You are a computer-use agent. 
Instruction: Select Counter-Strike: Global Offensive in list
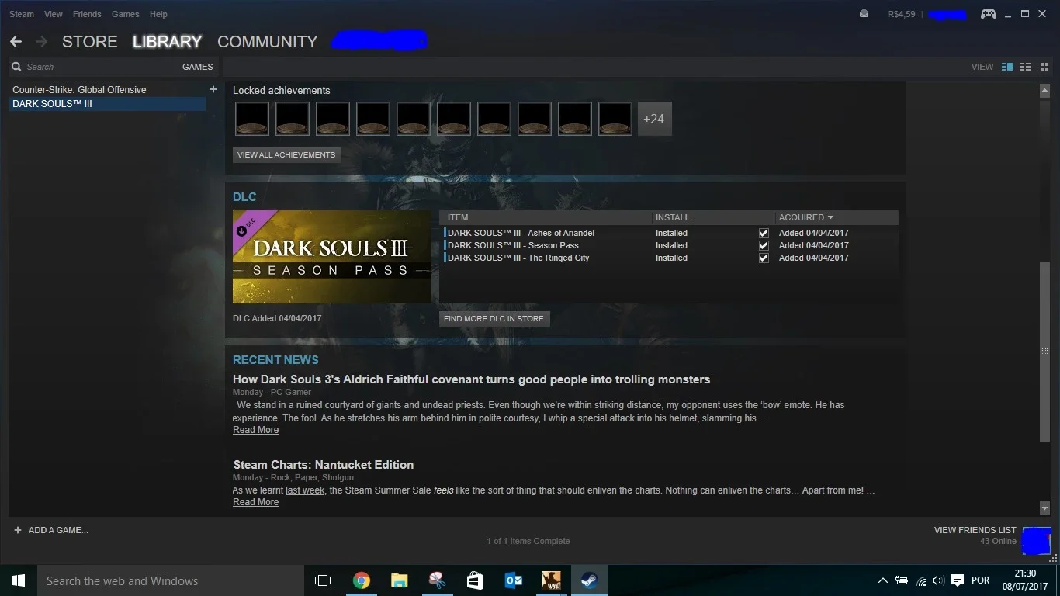click(79, 89)
